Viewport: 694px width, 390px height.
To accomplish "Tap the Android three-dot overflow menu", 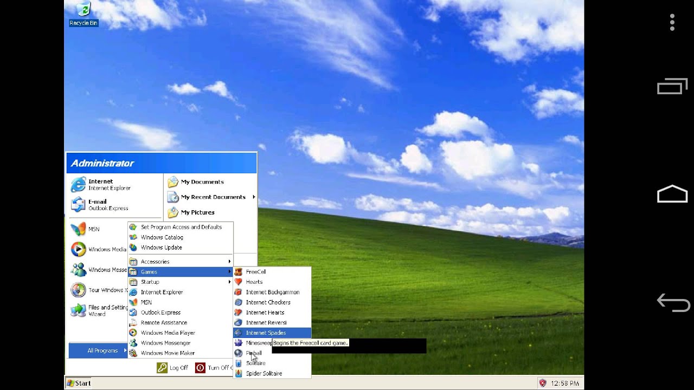I will pos(672,22).
